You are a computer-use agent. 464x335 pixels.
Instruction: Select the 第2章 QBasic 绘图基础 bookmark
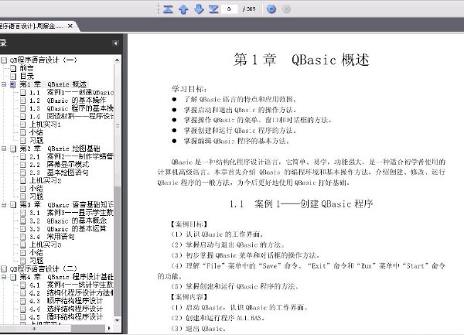60,149
